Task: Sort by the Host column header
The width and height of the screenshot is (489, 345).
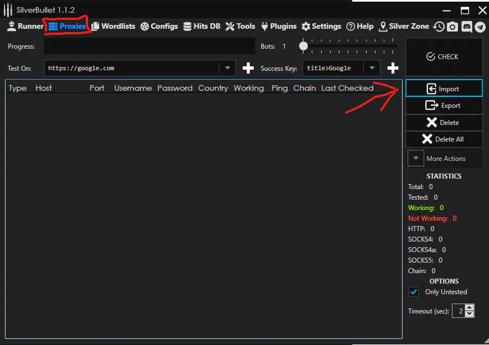Action: tap(43, 88)
